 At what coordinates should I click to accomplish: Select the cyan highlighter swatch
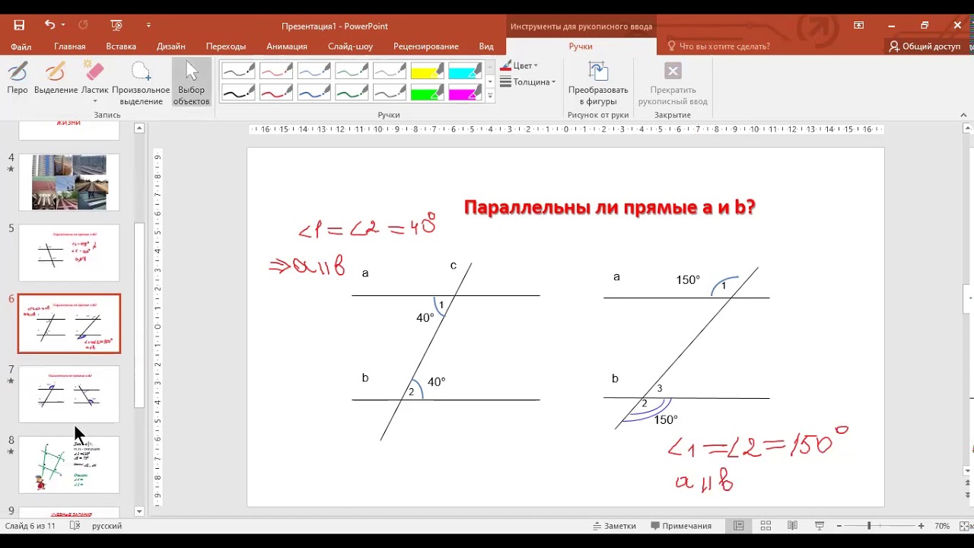coord(465,72)
